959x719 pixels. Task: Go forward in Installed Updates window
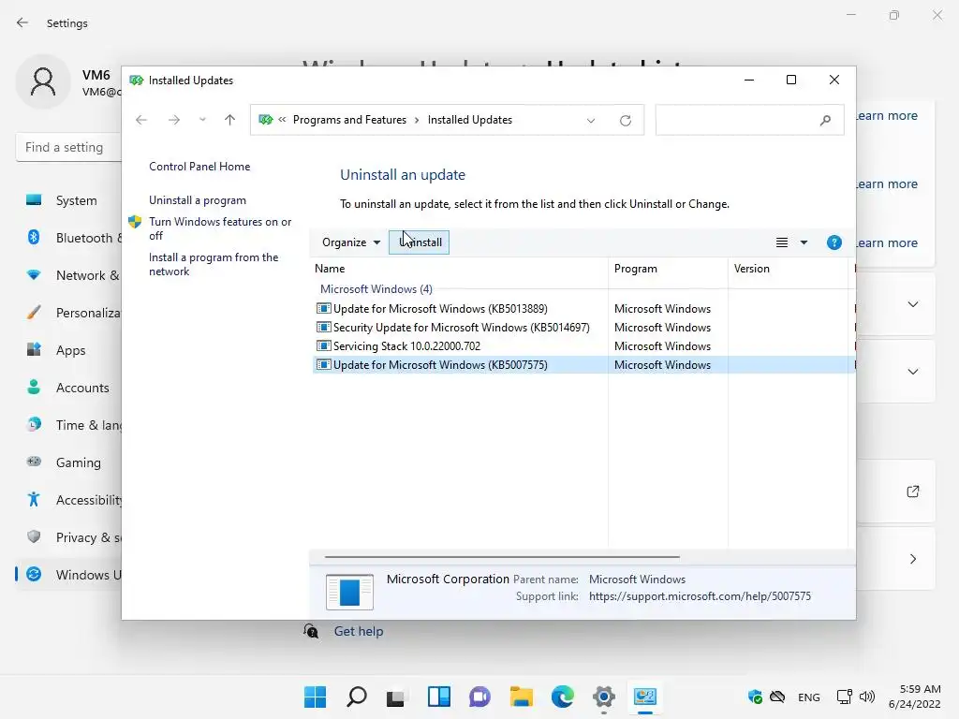173,120
